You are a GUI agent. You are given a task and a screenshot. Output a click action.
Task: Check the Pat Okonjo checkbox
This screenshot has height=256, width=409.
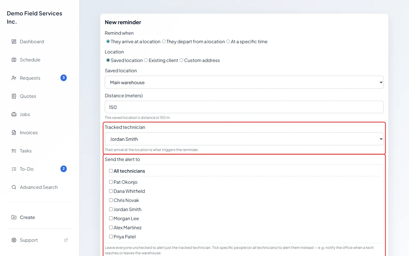[x=111, y=182]
